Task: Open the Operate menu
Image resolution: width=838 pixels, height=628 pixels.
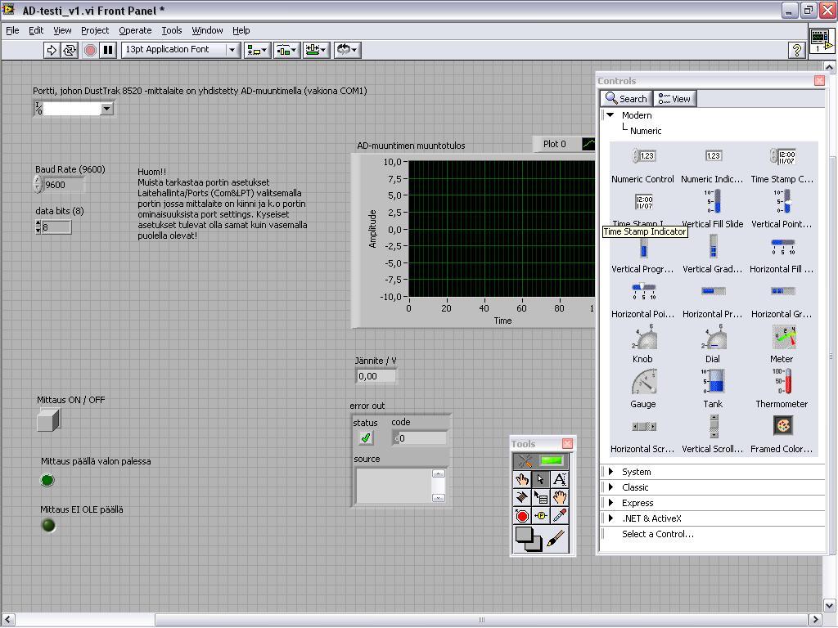Action: pyautogui.click(x=135, y=30)
